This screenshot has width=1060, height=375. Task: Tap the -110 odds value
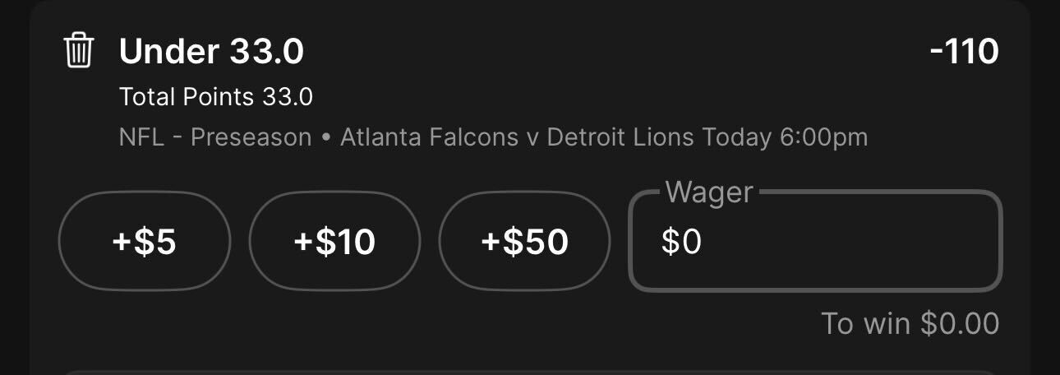pyautogui.click(x=964, y=52)
